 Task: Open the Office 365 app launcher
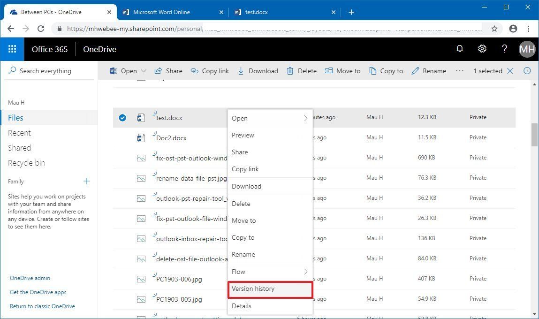tap(12, 49)
